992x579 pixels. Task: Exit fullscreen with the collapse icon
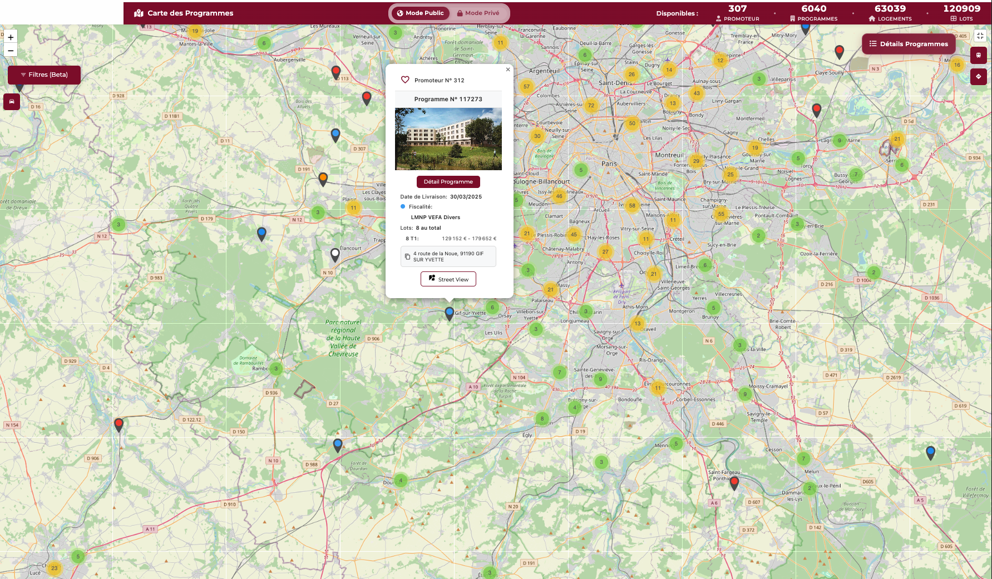980,36
